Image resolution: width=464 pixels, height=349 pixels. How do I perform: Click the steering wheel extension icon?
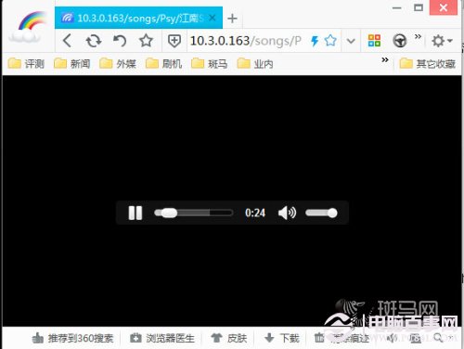pyautogui.click(x=400, y=41)
